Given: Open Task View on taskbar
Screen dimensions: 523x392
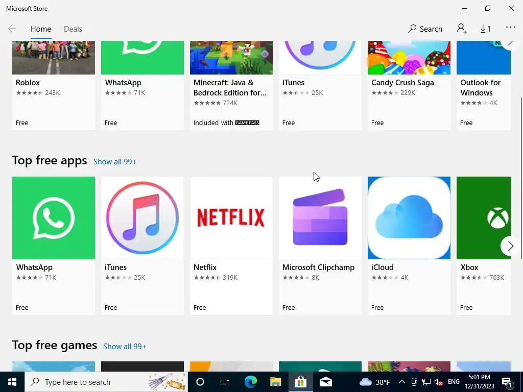Looking at the screenshot, I should tap(225, 382).
